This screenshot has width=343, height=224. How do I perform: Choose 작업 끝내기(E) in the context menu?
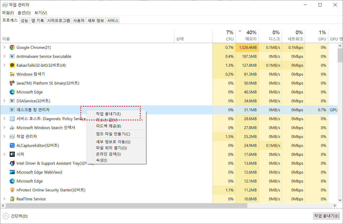116,114
